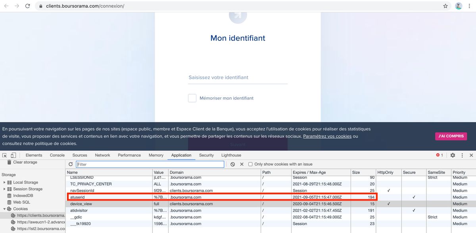Show the DevTools error count badge
Image resolution: width=476 pixels, height=233 pixels.
point(440,155)
